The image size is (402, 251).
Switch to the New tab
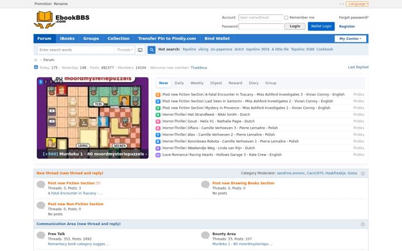(163, 83)
